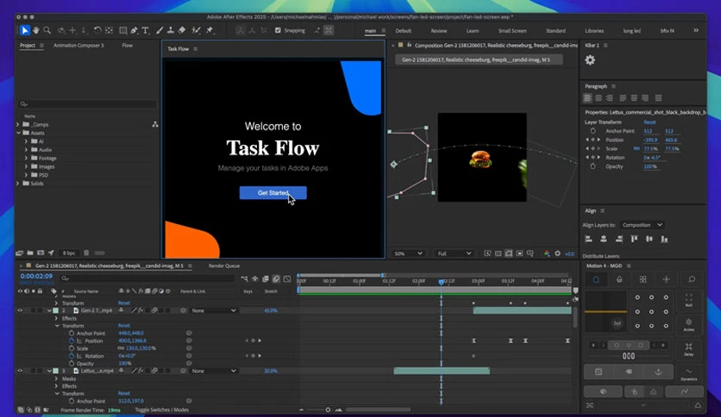The image size is (721, 417).
Task: Select the Type text tool
Action: (x=145, y=30)
